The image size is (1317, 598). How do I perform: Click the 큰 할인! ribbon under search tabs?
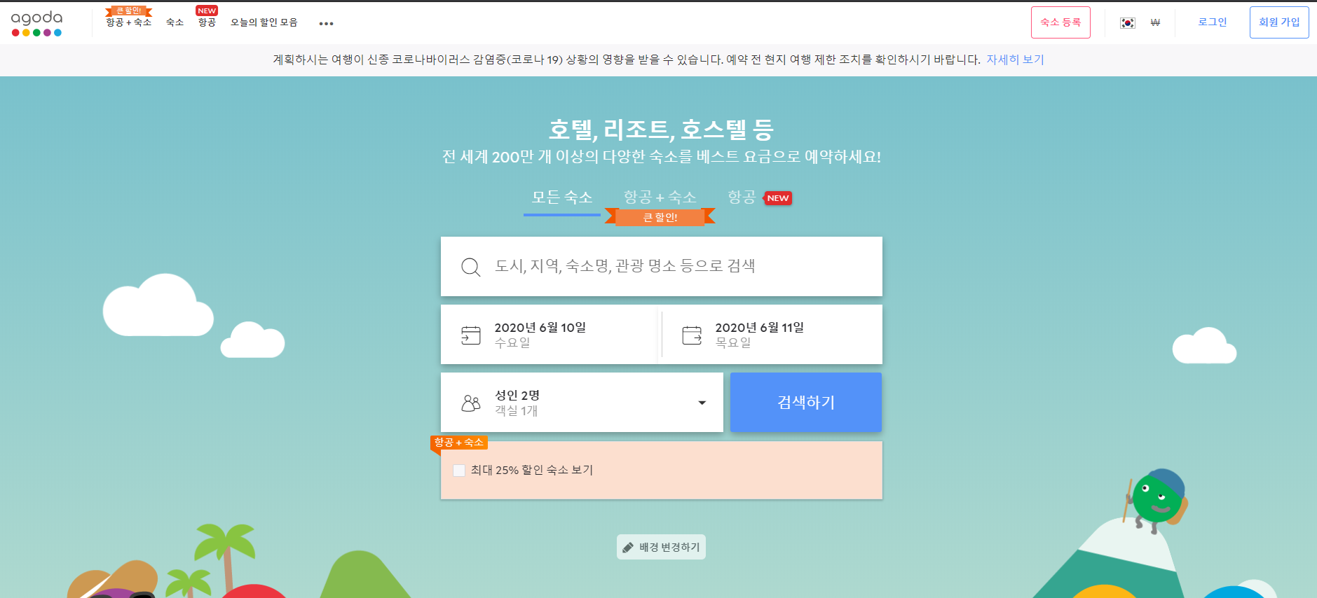660,217
